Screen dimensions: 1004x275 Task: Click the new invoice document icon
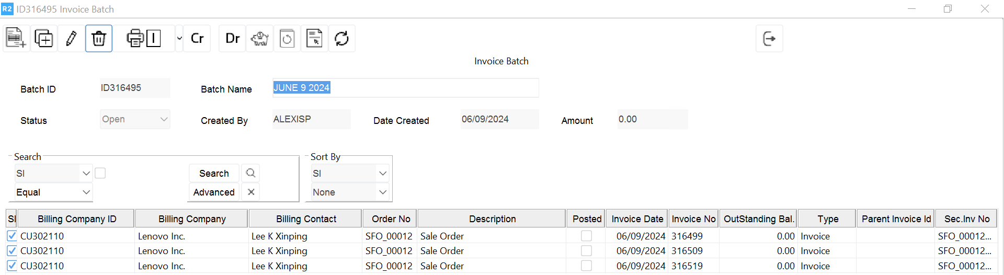pos(16,38)
